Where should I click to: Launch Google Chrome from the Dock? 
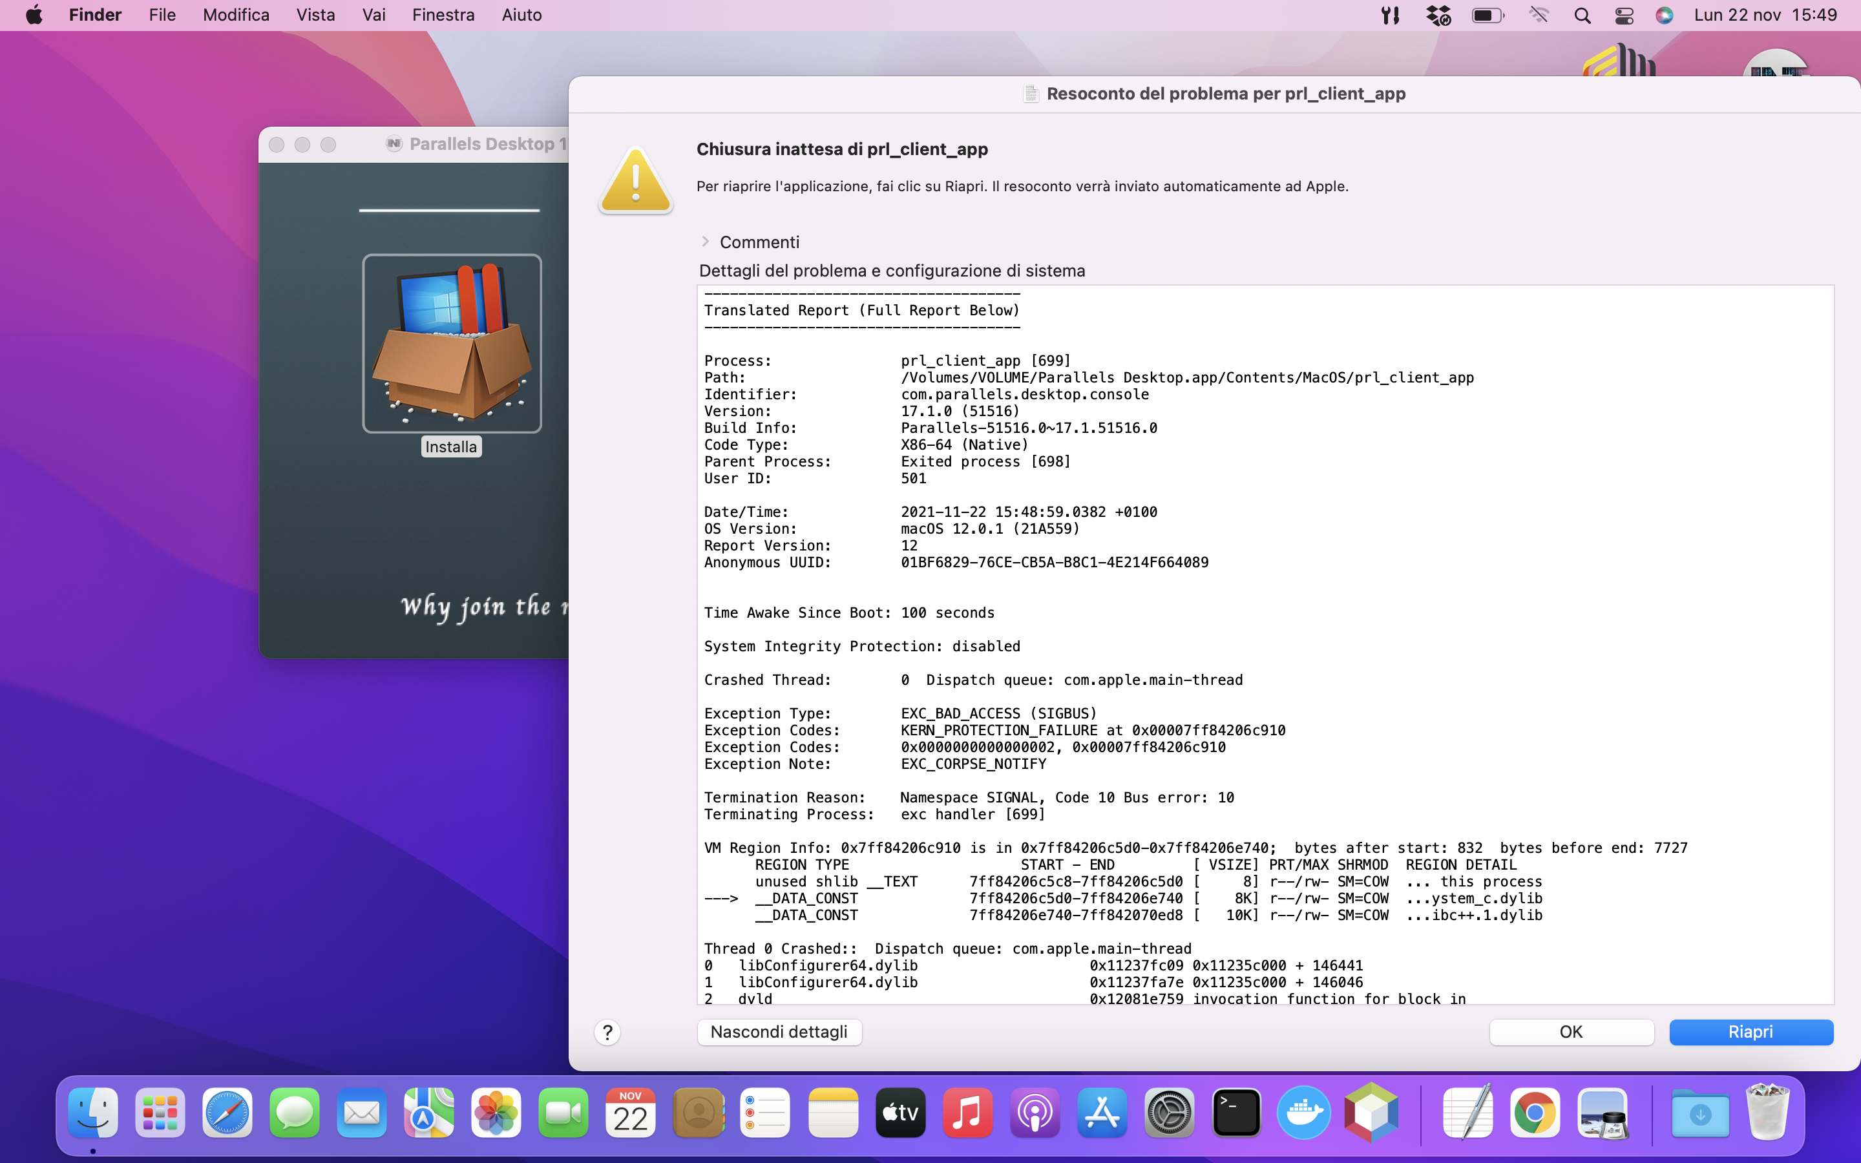pos(1535,1112)
